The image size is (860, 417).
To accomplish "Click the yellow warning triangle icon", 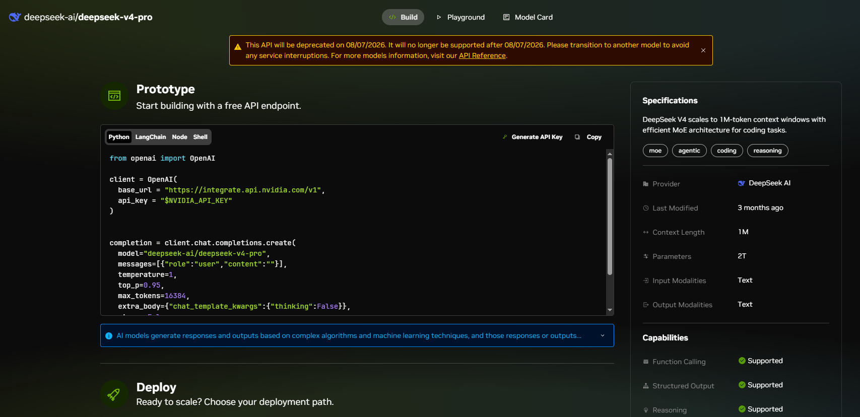I will pos(238,47).
